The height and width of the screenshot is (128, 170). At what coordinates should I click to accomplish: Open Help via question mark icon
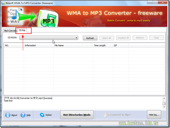(23, 115)
